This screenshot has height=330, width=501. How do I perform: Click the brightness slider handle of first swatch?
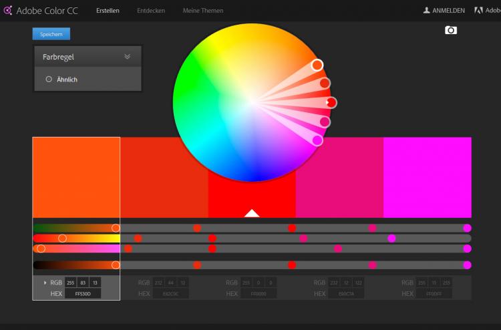[x=116, y=265]
